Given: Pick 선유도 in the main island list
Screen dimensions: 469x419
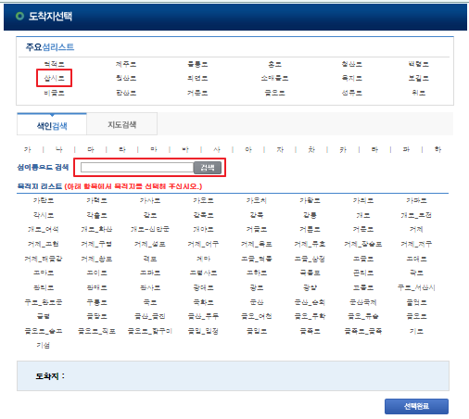Looking at the screenshot, I should click(352, 93).
